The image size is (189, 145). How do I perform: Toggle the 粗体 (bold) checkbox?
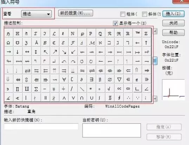tap(123, 14)
